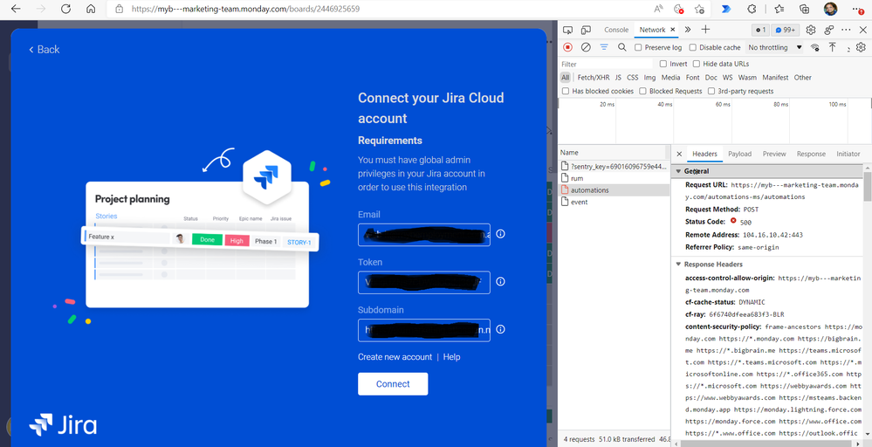The height and width of the screenshot is (447, 872).
Task: Click the network Filter input field
Action: (x=606, y=64)
